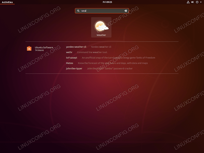The height and width of the screenshot is (153, 204).
Task: Click the 'password cracker' description
Action: [110, 68]
